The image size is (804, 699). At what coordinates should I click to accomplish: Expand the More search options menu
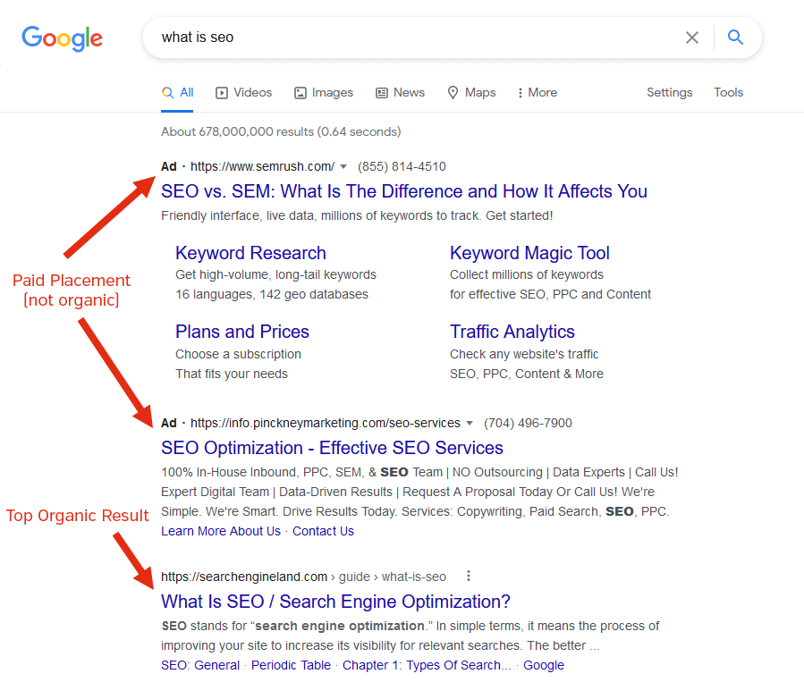point(537,93)
